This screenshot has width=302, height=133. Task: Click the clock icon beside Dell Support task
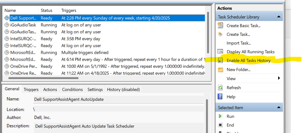point(7,18)
